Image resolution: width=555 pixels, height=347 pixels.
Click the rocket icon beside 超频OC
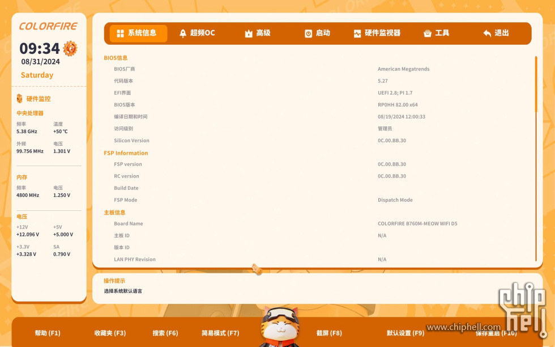click(x=182, y=33)
